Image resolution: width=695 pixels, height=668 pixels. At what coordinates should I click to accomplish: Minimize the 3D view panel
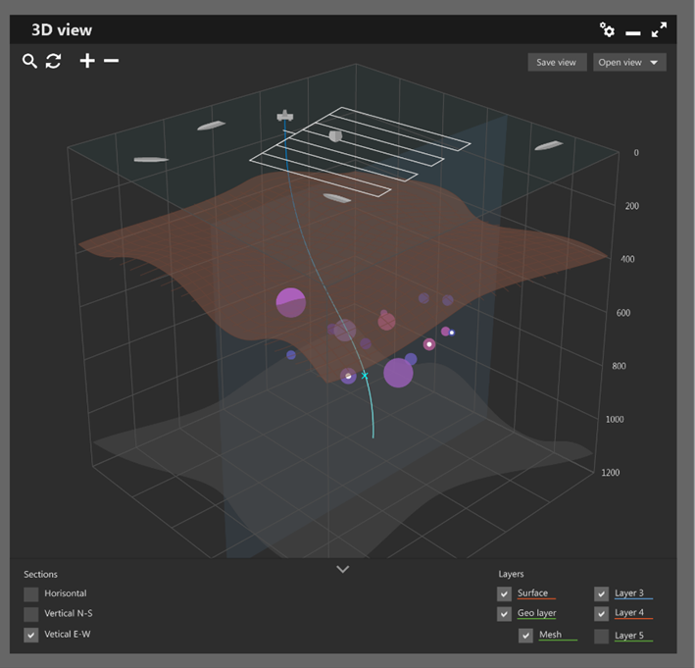tap(633, 33)
